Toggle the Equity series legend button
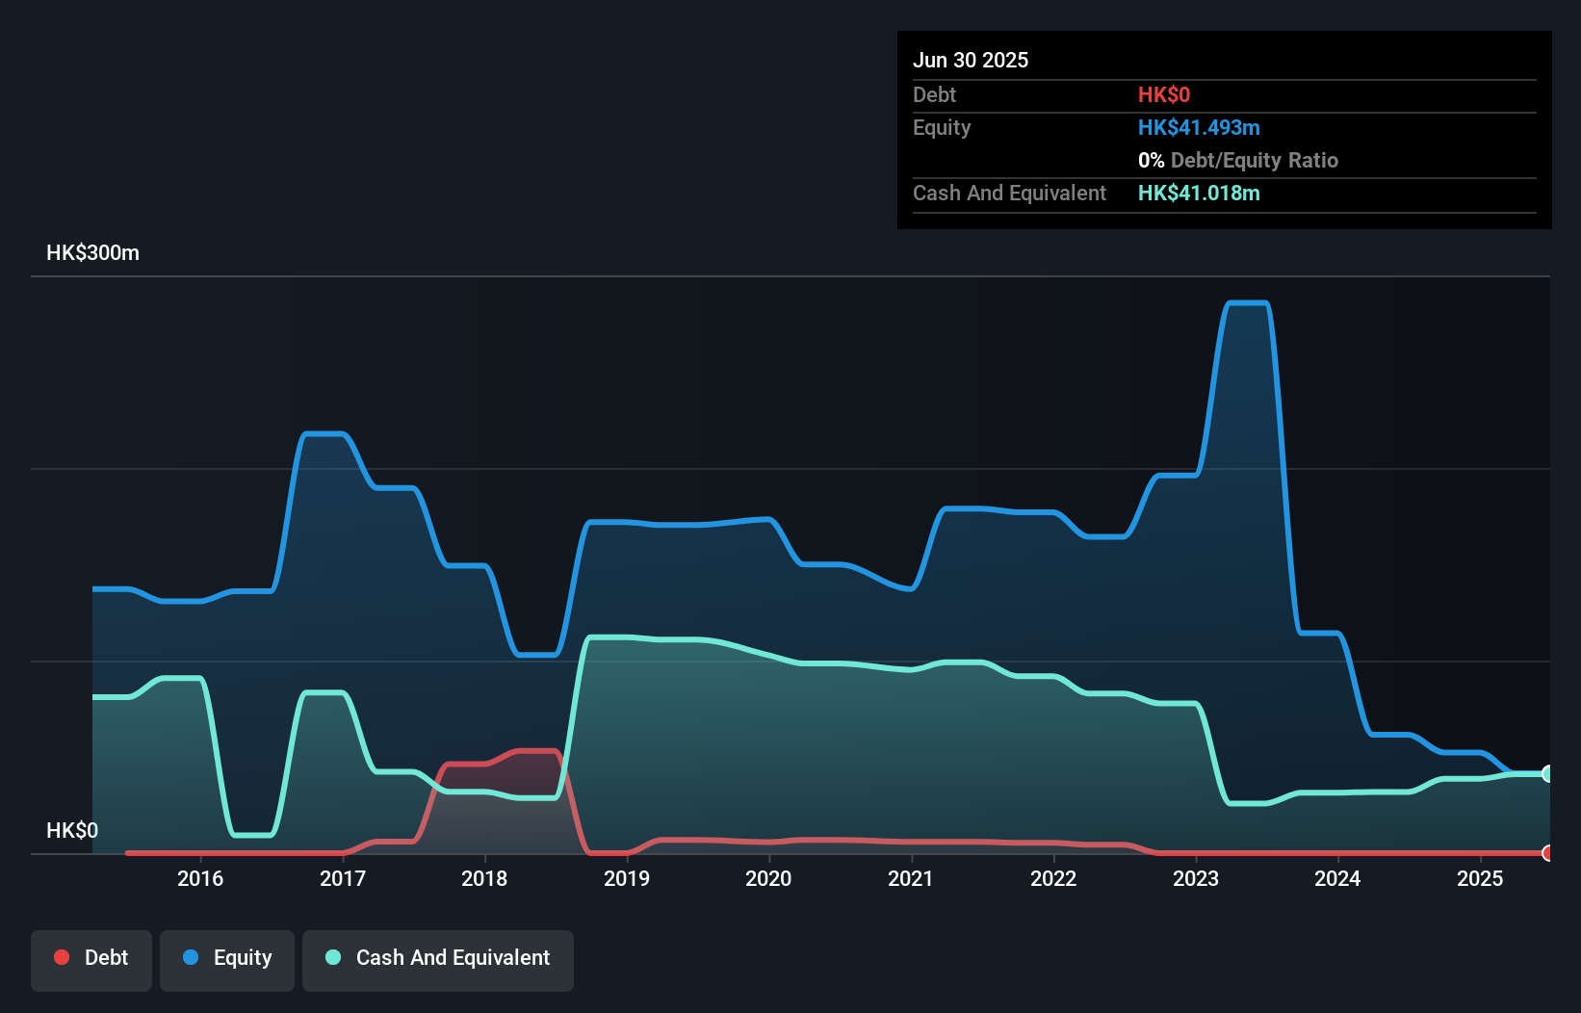1581x1013 pixels. [x=227, y=960]
